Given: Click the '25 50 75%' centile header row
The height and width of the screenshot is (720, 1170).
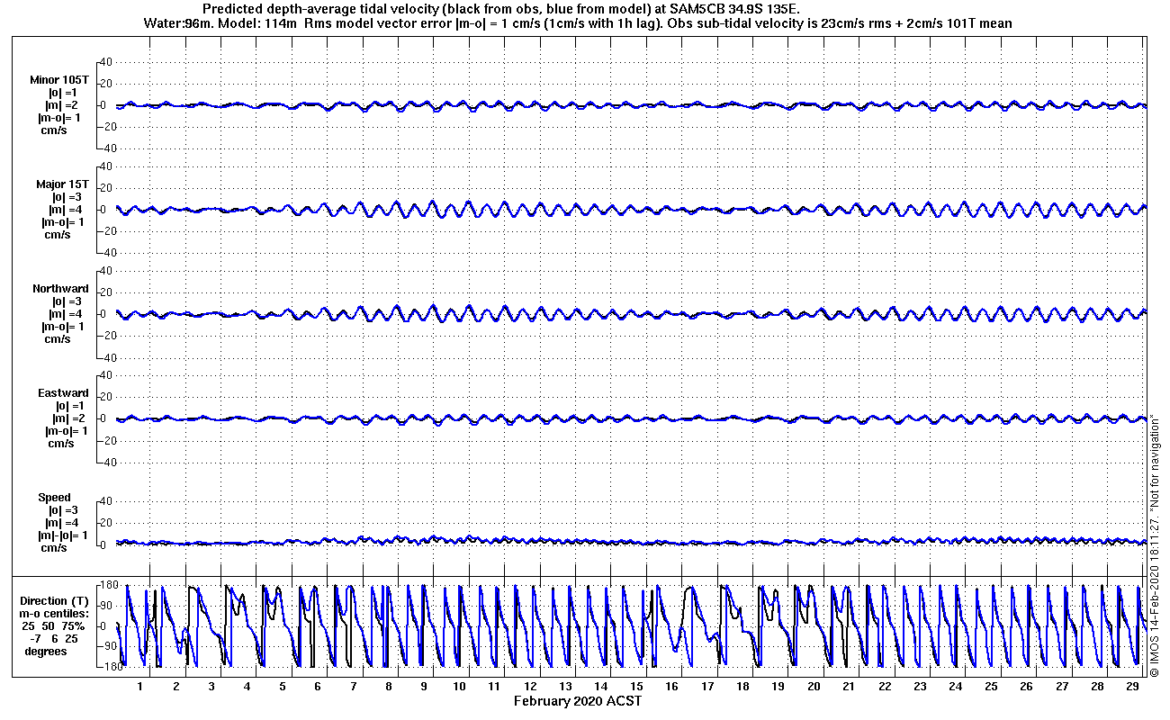Looking at the screenshot, I should coord(54,625).
